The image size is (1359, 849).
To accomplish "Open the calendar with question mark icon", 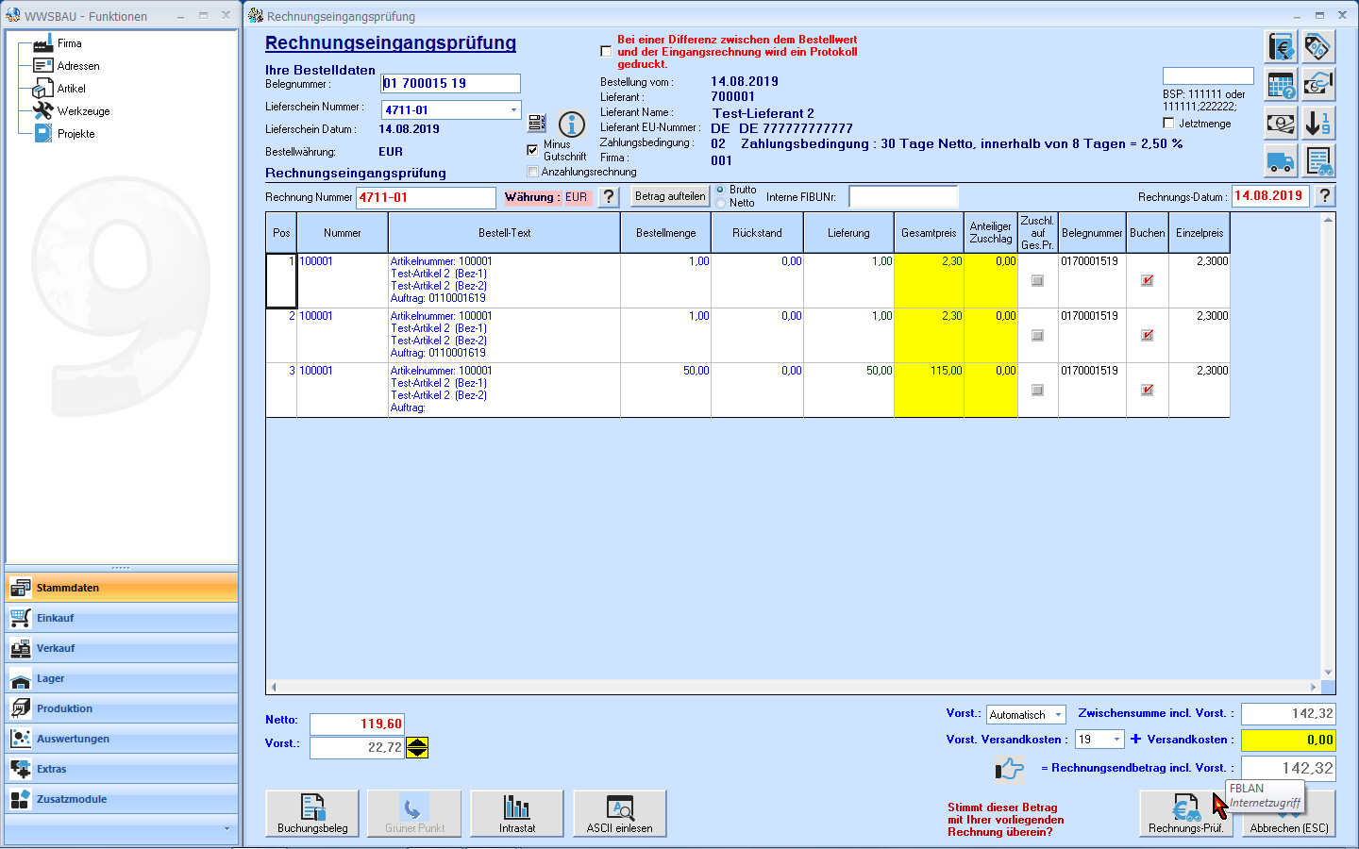I will (x=1281, y=85).
